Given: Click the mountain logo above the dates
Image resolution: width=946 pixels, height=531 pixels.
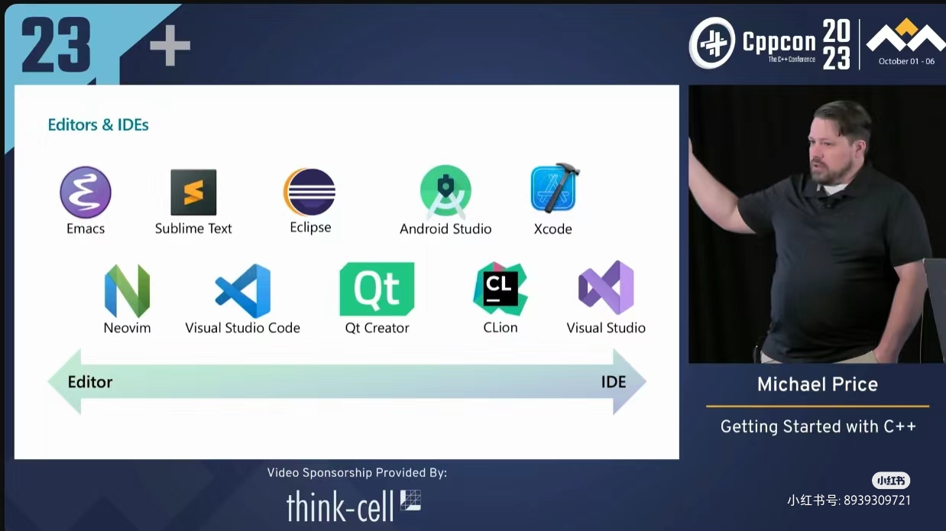Looking at the screenshot, I should pyautogui.click(x=906, y=35).
